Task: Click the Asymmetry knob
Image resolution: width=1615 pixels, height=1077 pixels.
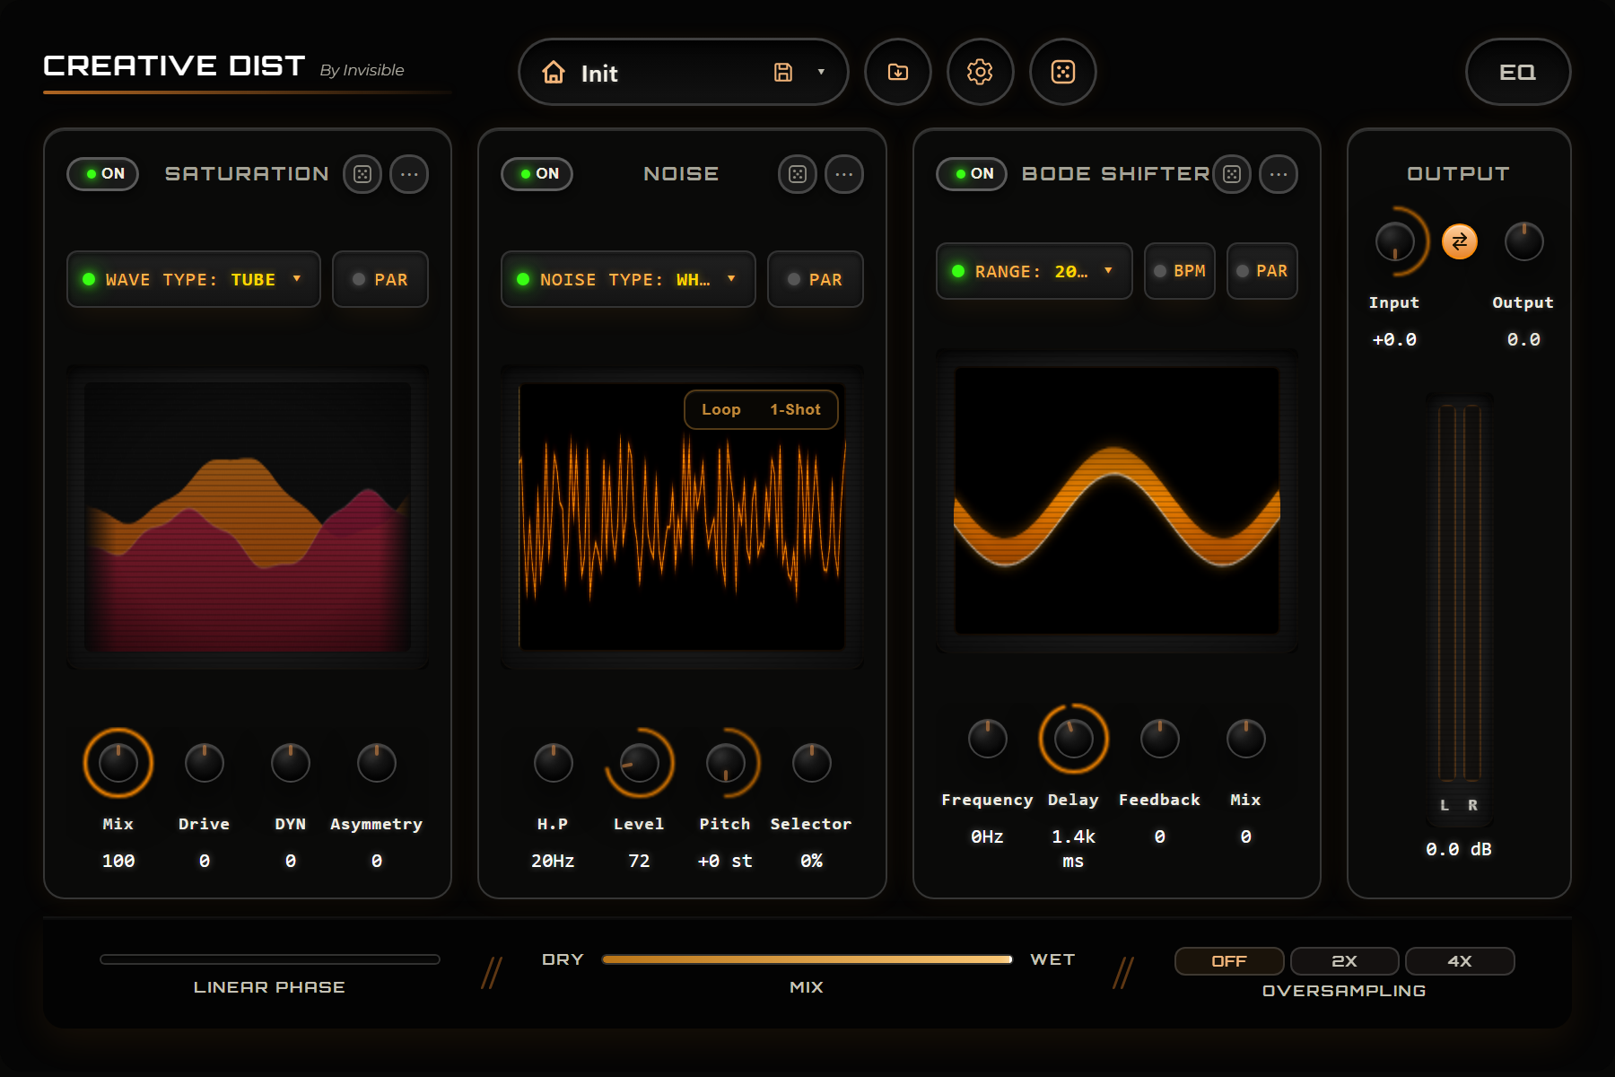Action: click(x=377, y=763)
